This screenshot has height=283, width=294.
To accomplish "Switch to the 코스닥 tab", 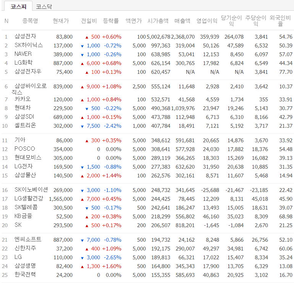I will pos(44,7).
